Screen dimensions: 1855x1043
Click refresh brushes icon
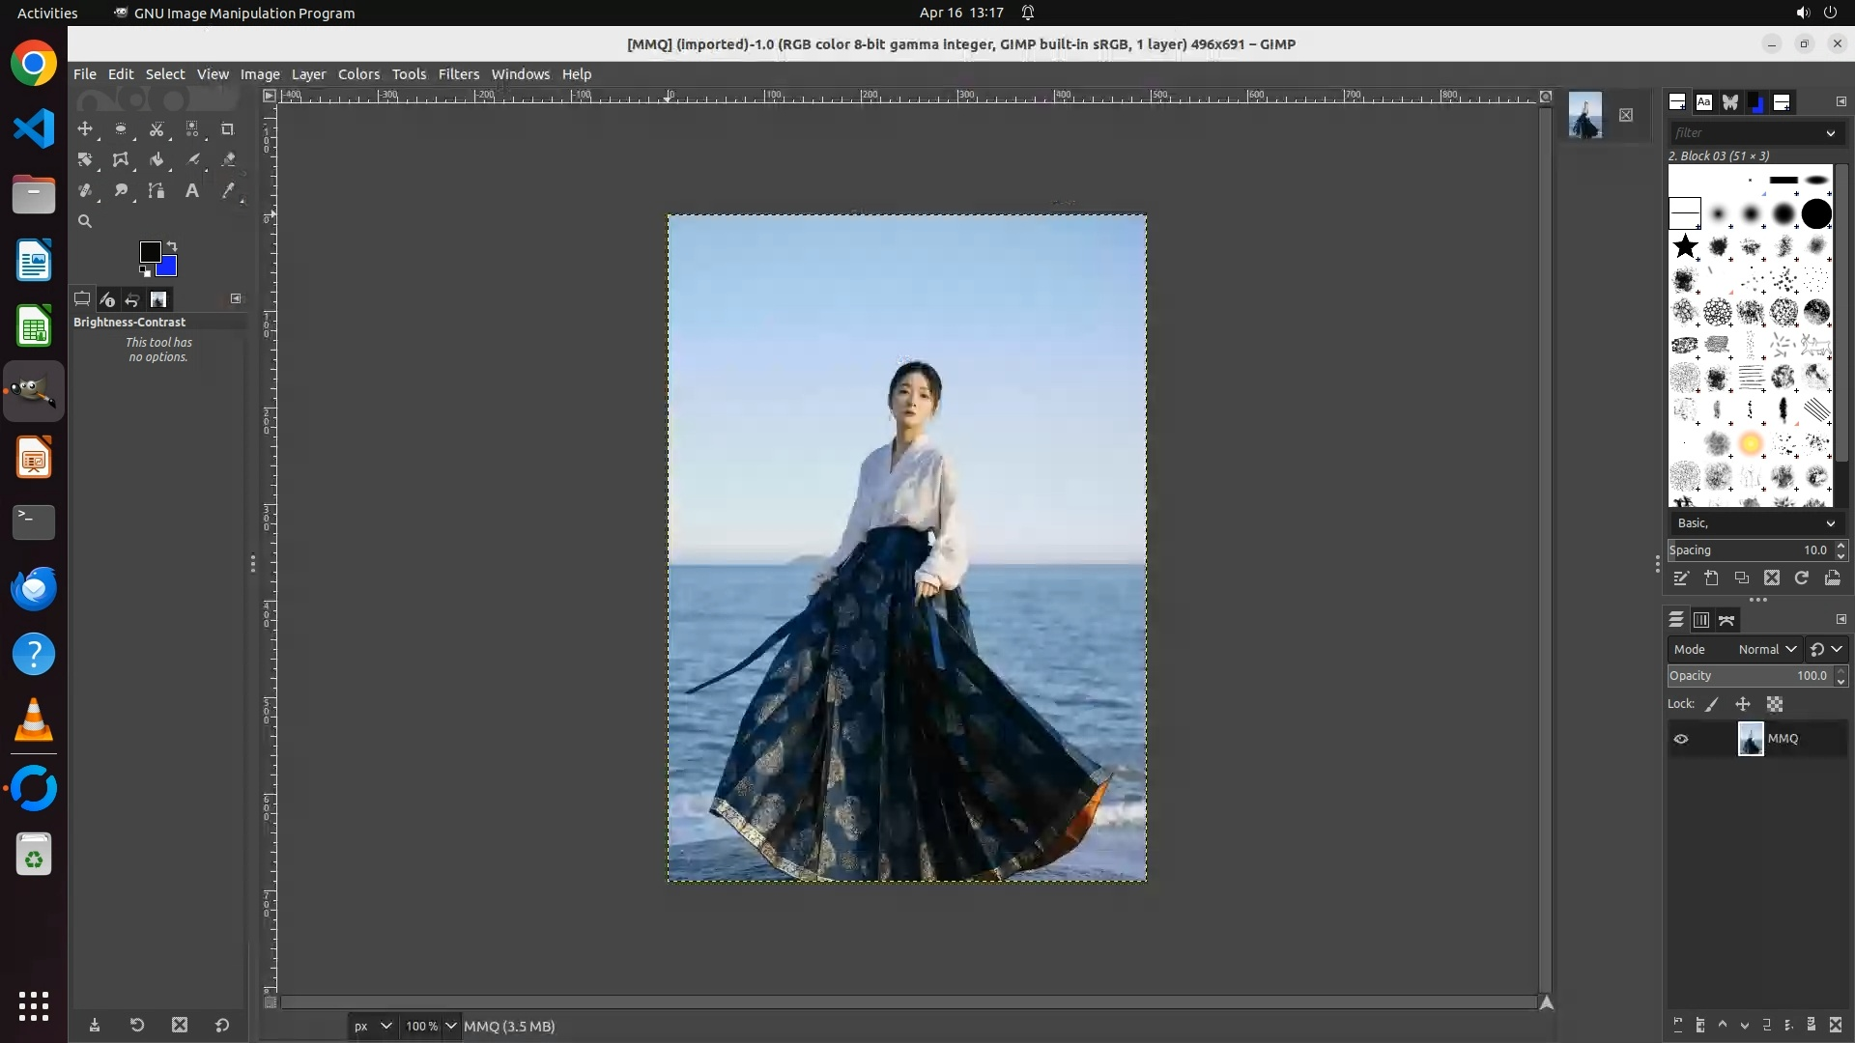click(1802, 578)
